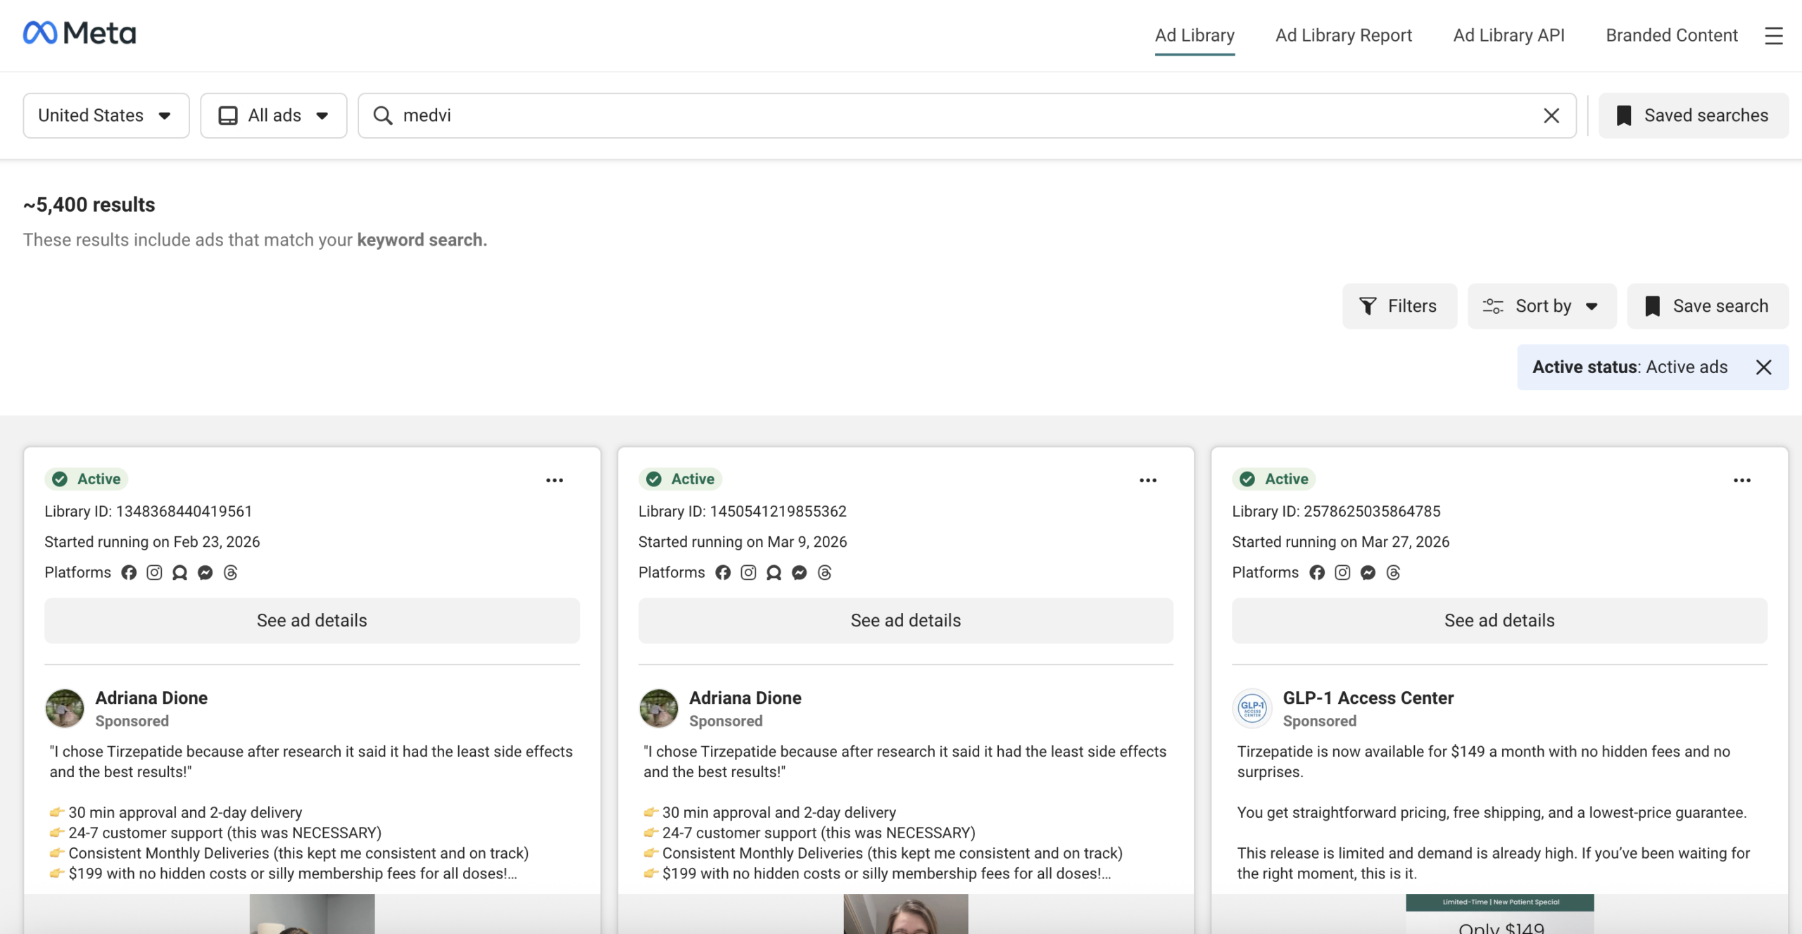This screenshot has height=934, width=1802.
Task: Open the hamburger menu icon
Action: tap(1773, 35)
